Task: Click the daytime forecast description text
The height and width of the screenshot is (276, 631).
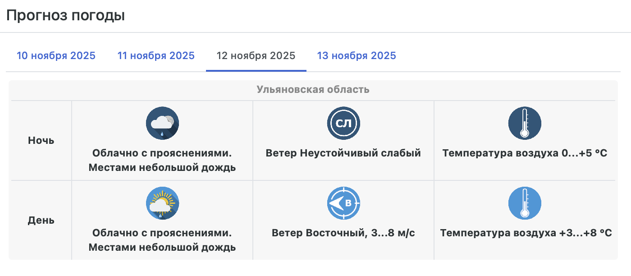Action: 162,240
